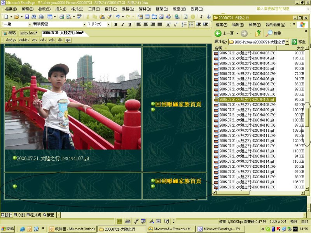Increase the indent level
This screenshot has height=233, width=311.
206,24
